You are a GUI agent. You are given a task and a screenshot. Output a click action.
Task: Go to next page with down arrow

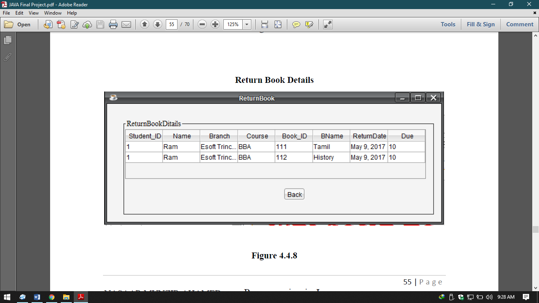tap(157, 24)
